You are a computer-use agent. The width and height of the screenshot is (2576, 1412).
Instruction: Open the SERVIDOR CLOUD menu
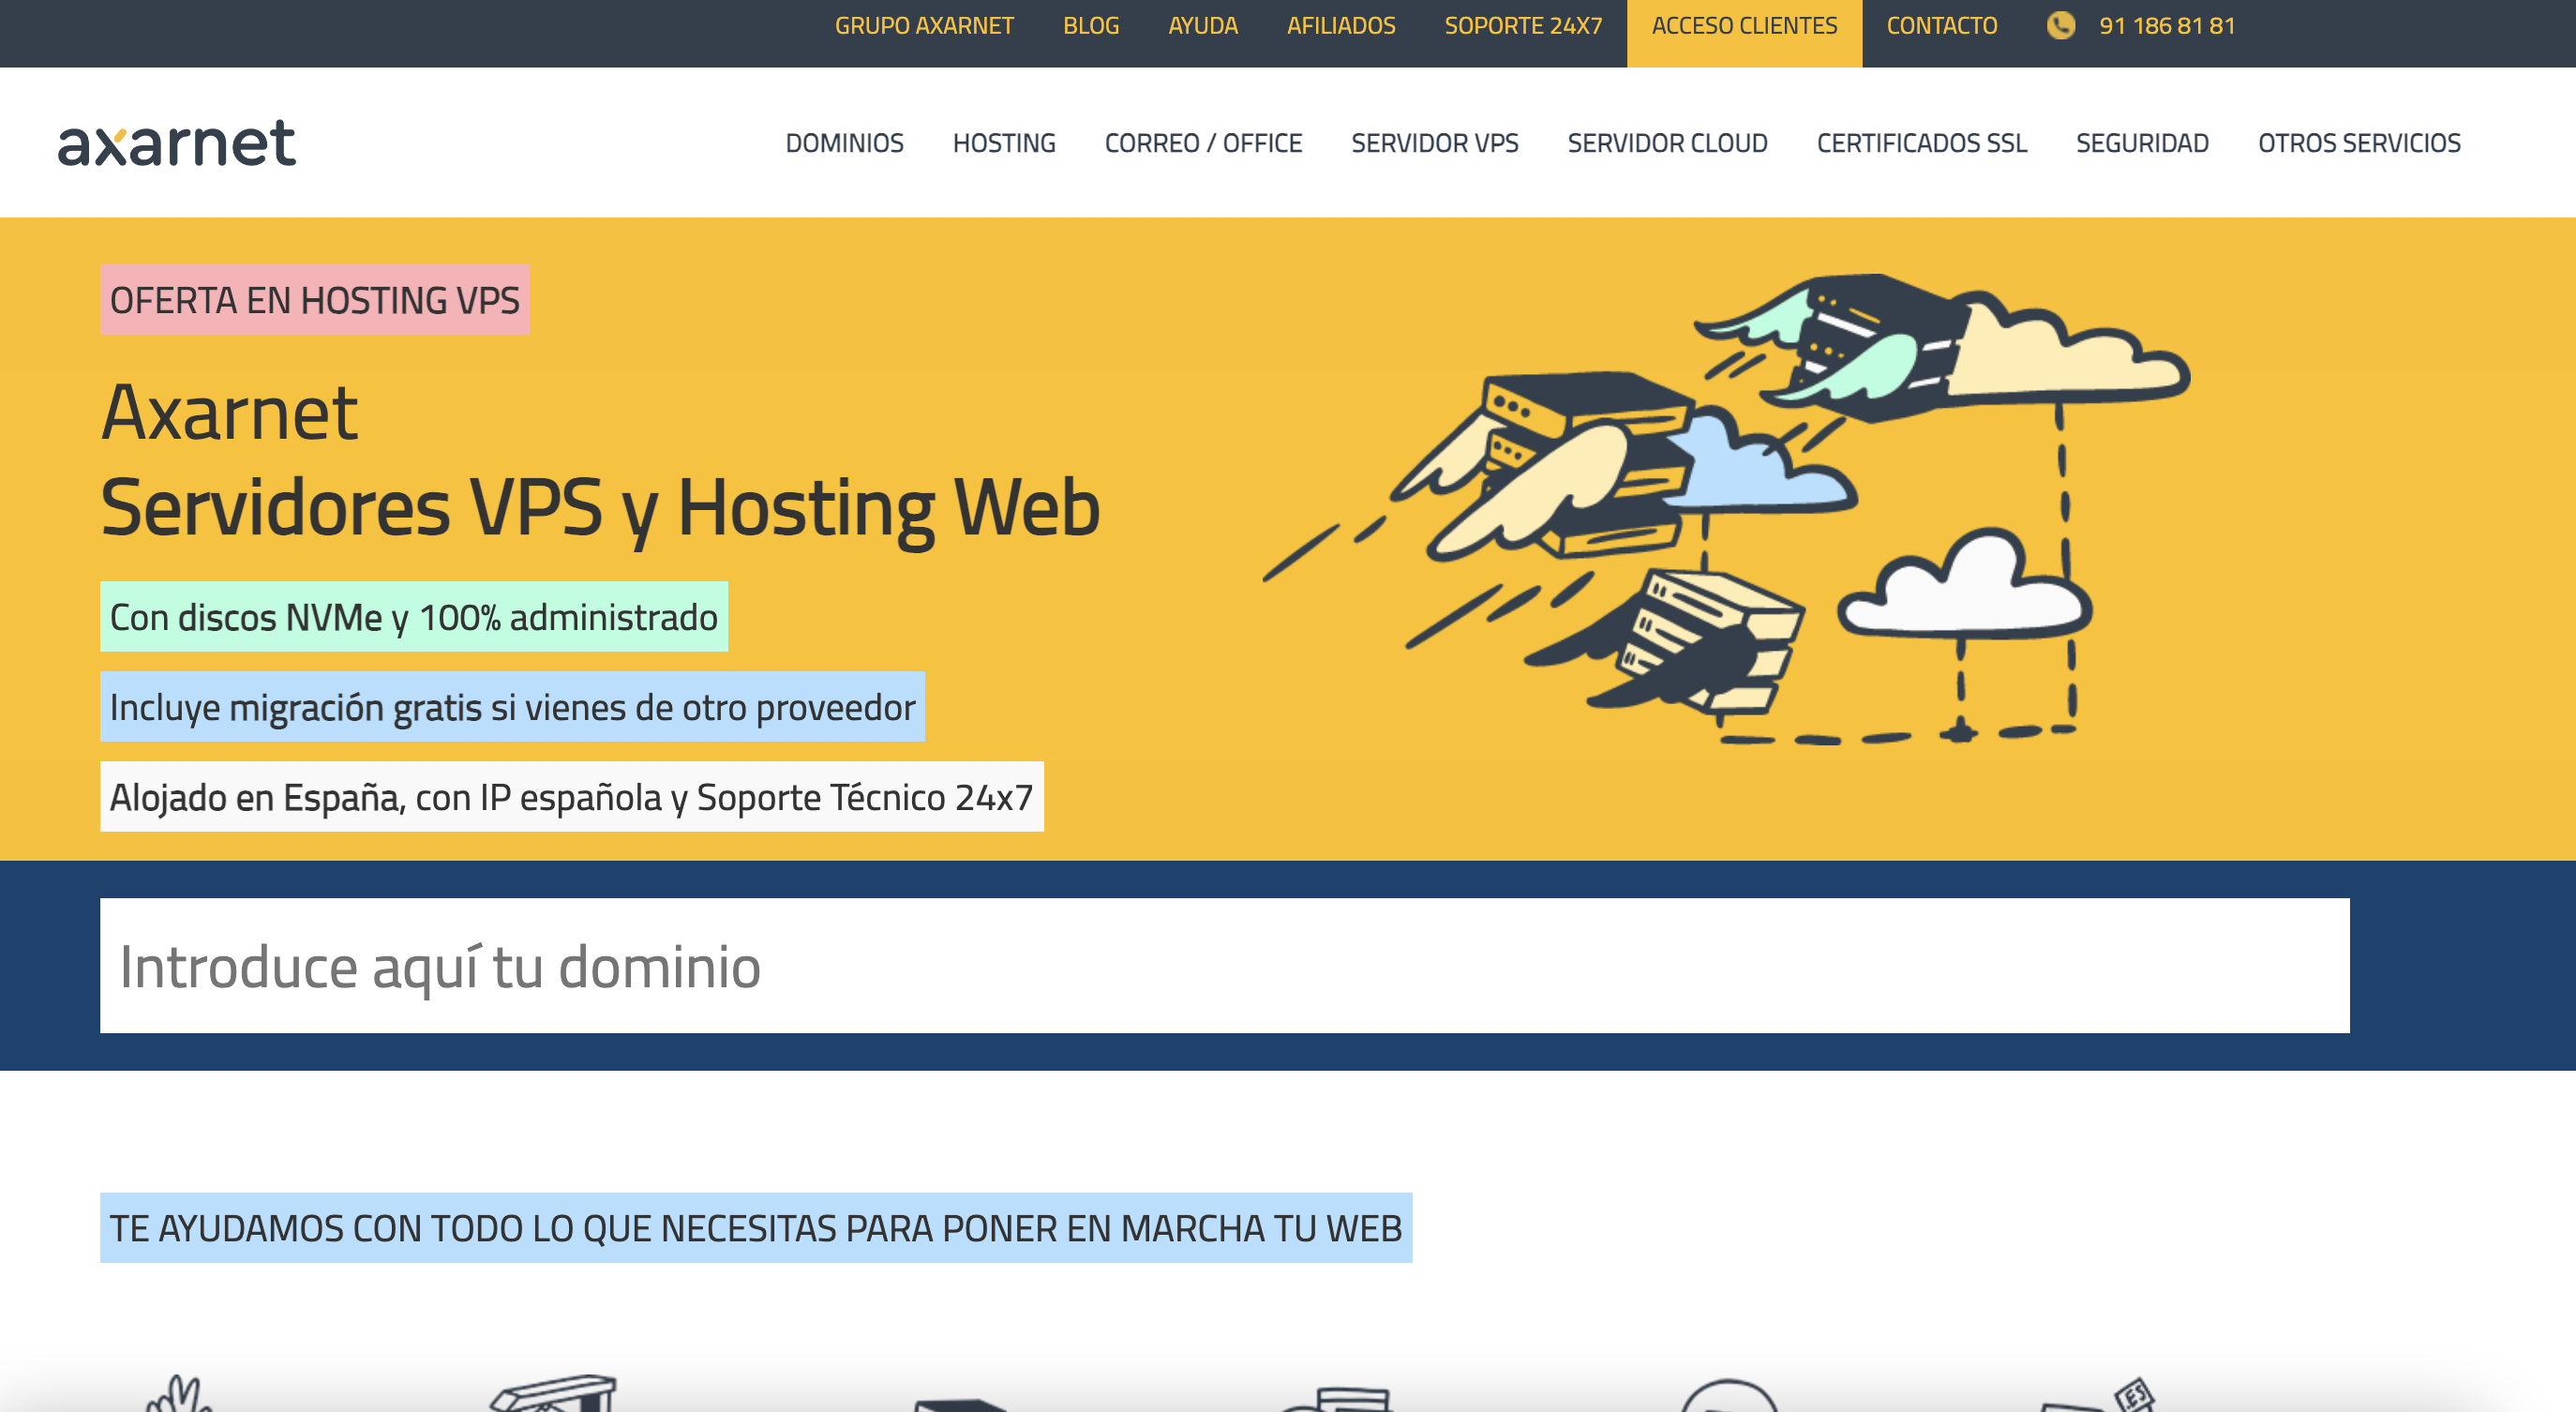[x=1667, y=143]
